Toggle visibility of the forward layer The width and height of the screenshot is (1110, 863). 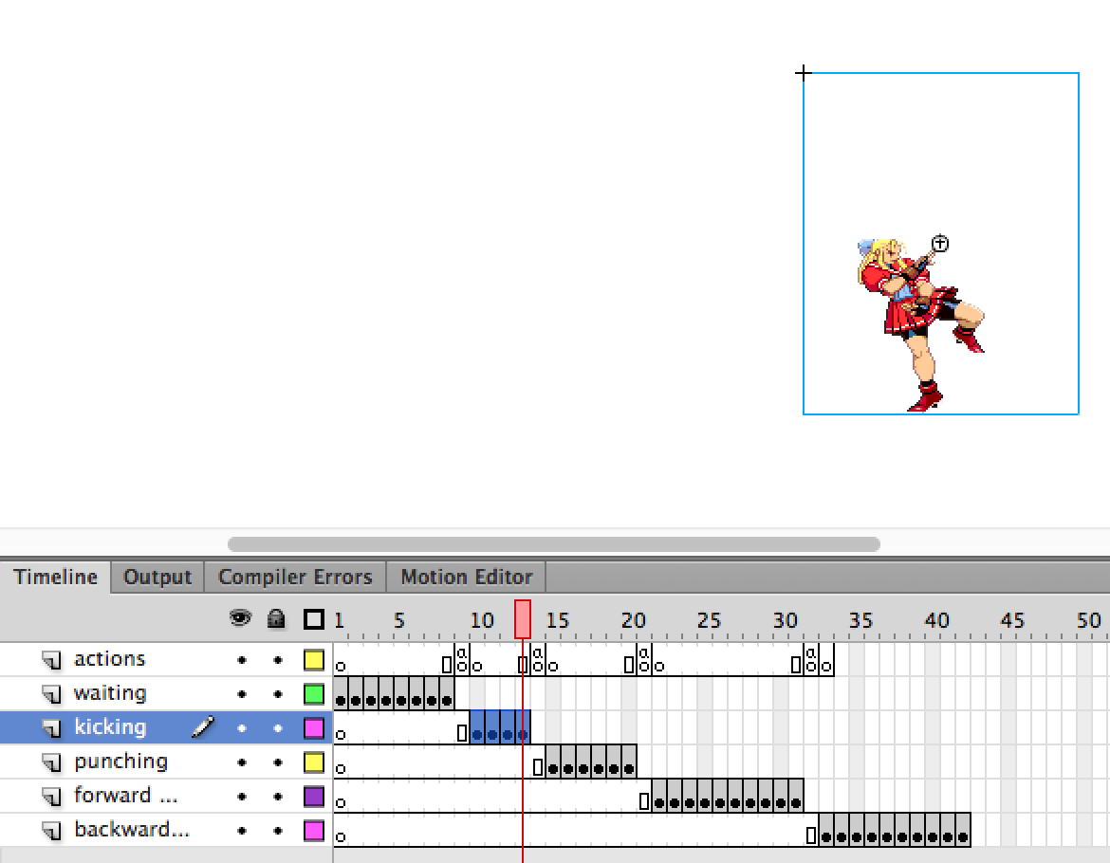tap(242, 797)
